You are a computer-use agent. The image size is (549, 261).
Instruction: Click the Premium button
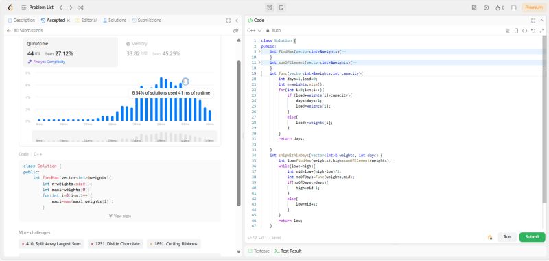point(534,8)
